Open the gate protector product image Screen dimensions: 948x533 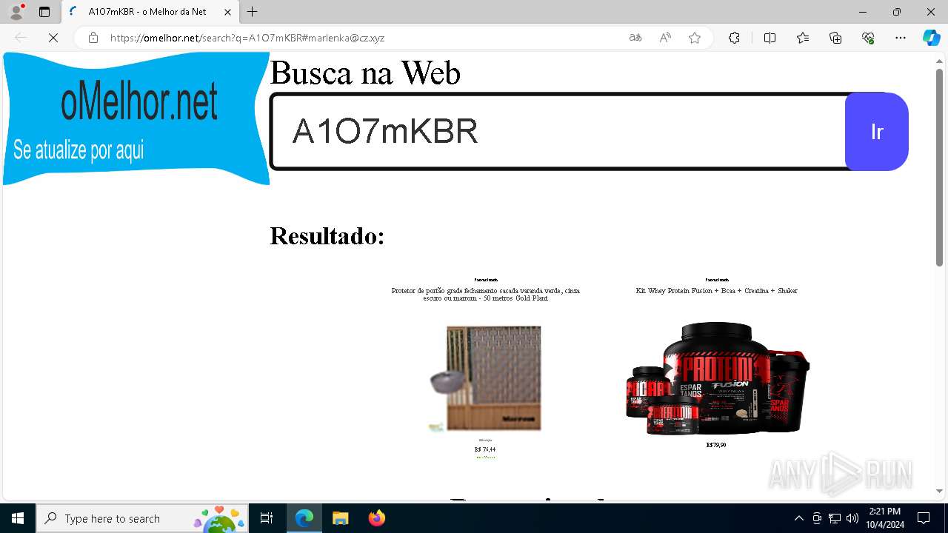tap(485, 378)
